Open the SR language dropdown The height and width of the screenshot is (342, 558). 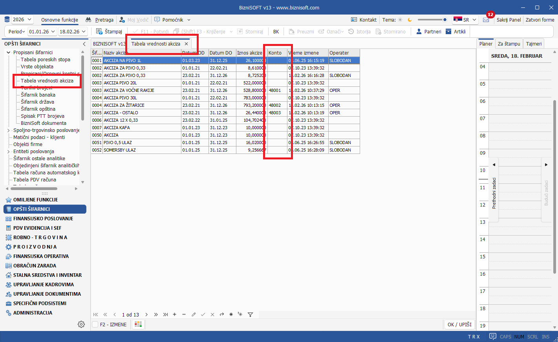point(465,20)
